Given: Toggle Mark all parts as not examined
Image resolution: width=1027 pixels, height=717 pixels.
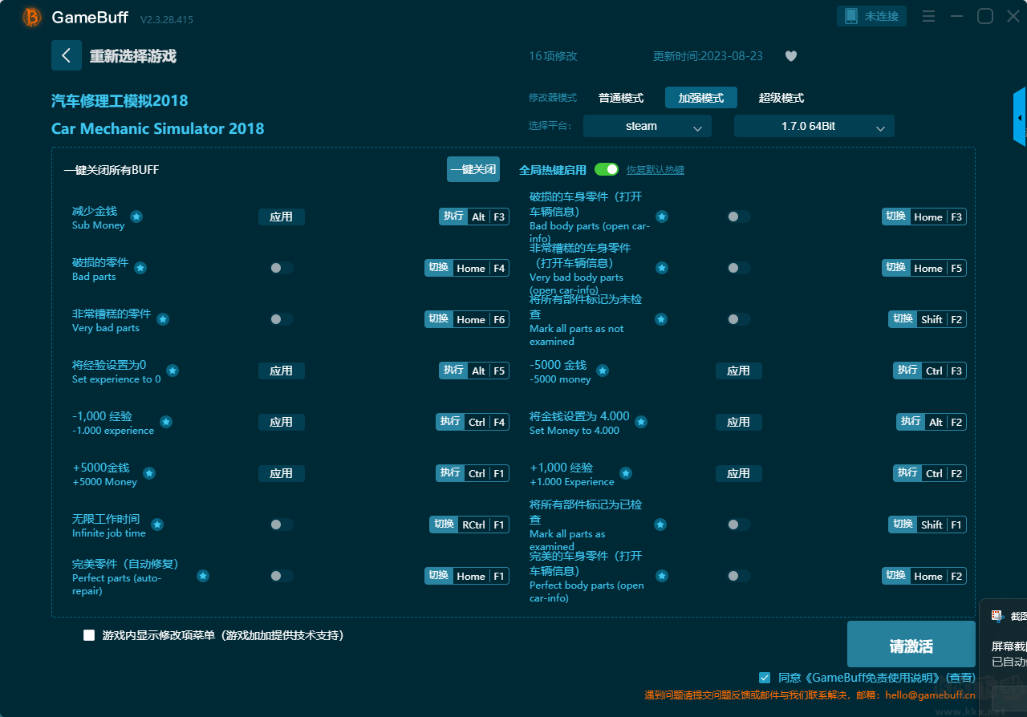Looking at the screenshot, I should 739,319.
